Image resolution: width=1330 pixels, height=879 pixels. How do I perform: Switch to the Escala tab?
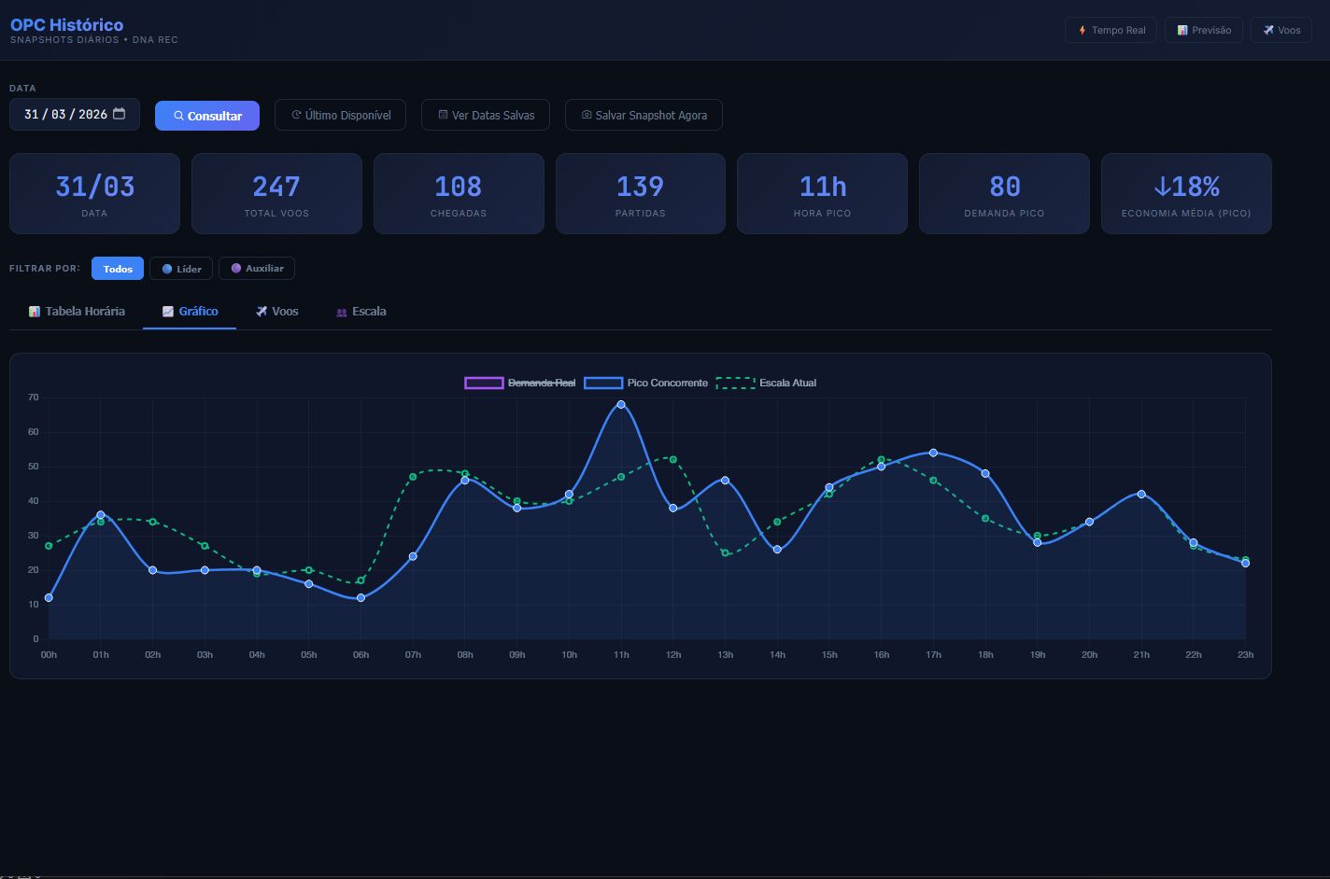[x=361, y=312]
